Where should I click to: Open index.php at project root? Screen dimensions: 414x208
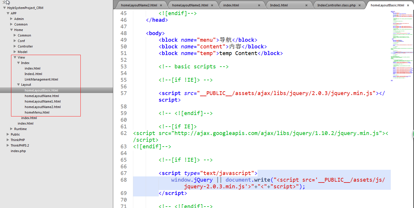coord(18,151)
